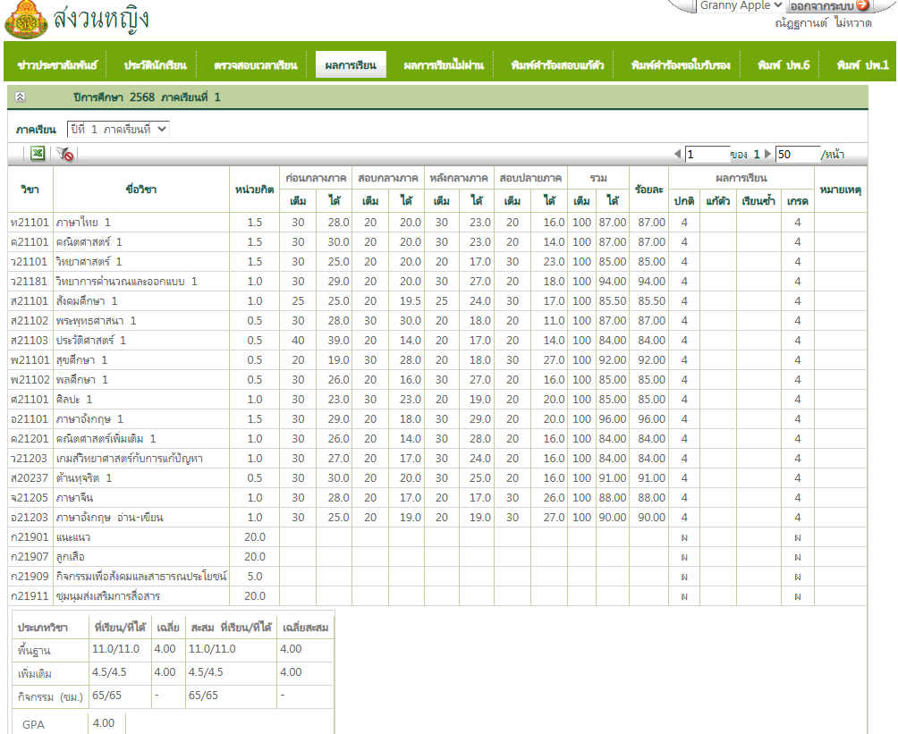Click the current page number field
This screenshot has width=898, height=734.
click(707, 155)
